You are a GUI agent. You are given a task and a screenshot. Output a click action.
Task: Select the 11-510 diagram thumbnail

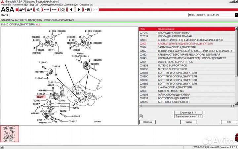click(x=10, y=134)
